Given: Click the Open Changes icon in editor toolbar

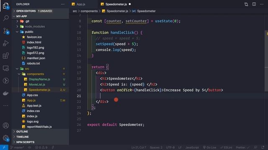Looking at the screenshot, I should click(246, 4).
